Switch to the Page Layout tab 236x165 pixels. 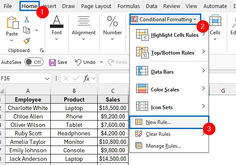coord(96,6)
